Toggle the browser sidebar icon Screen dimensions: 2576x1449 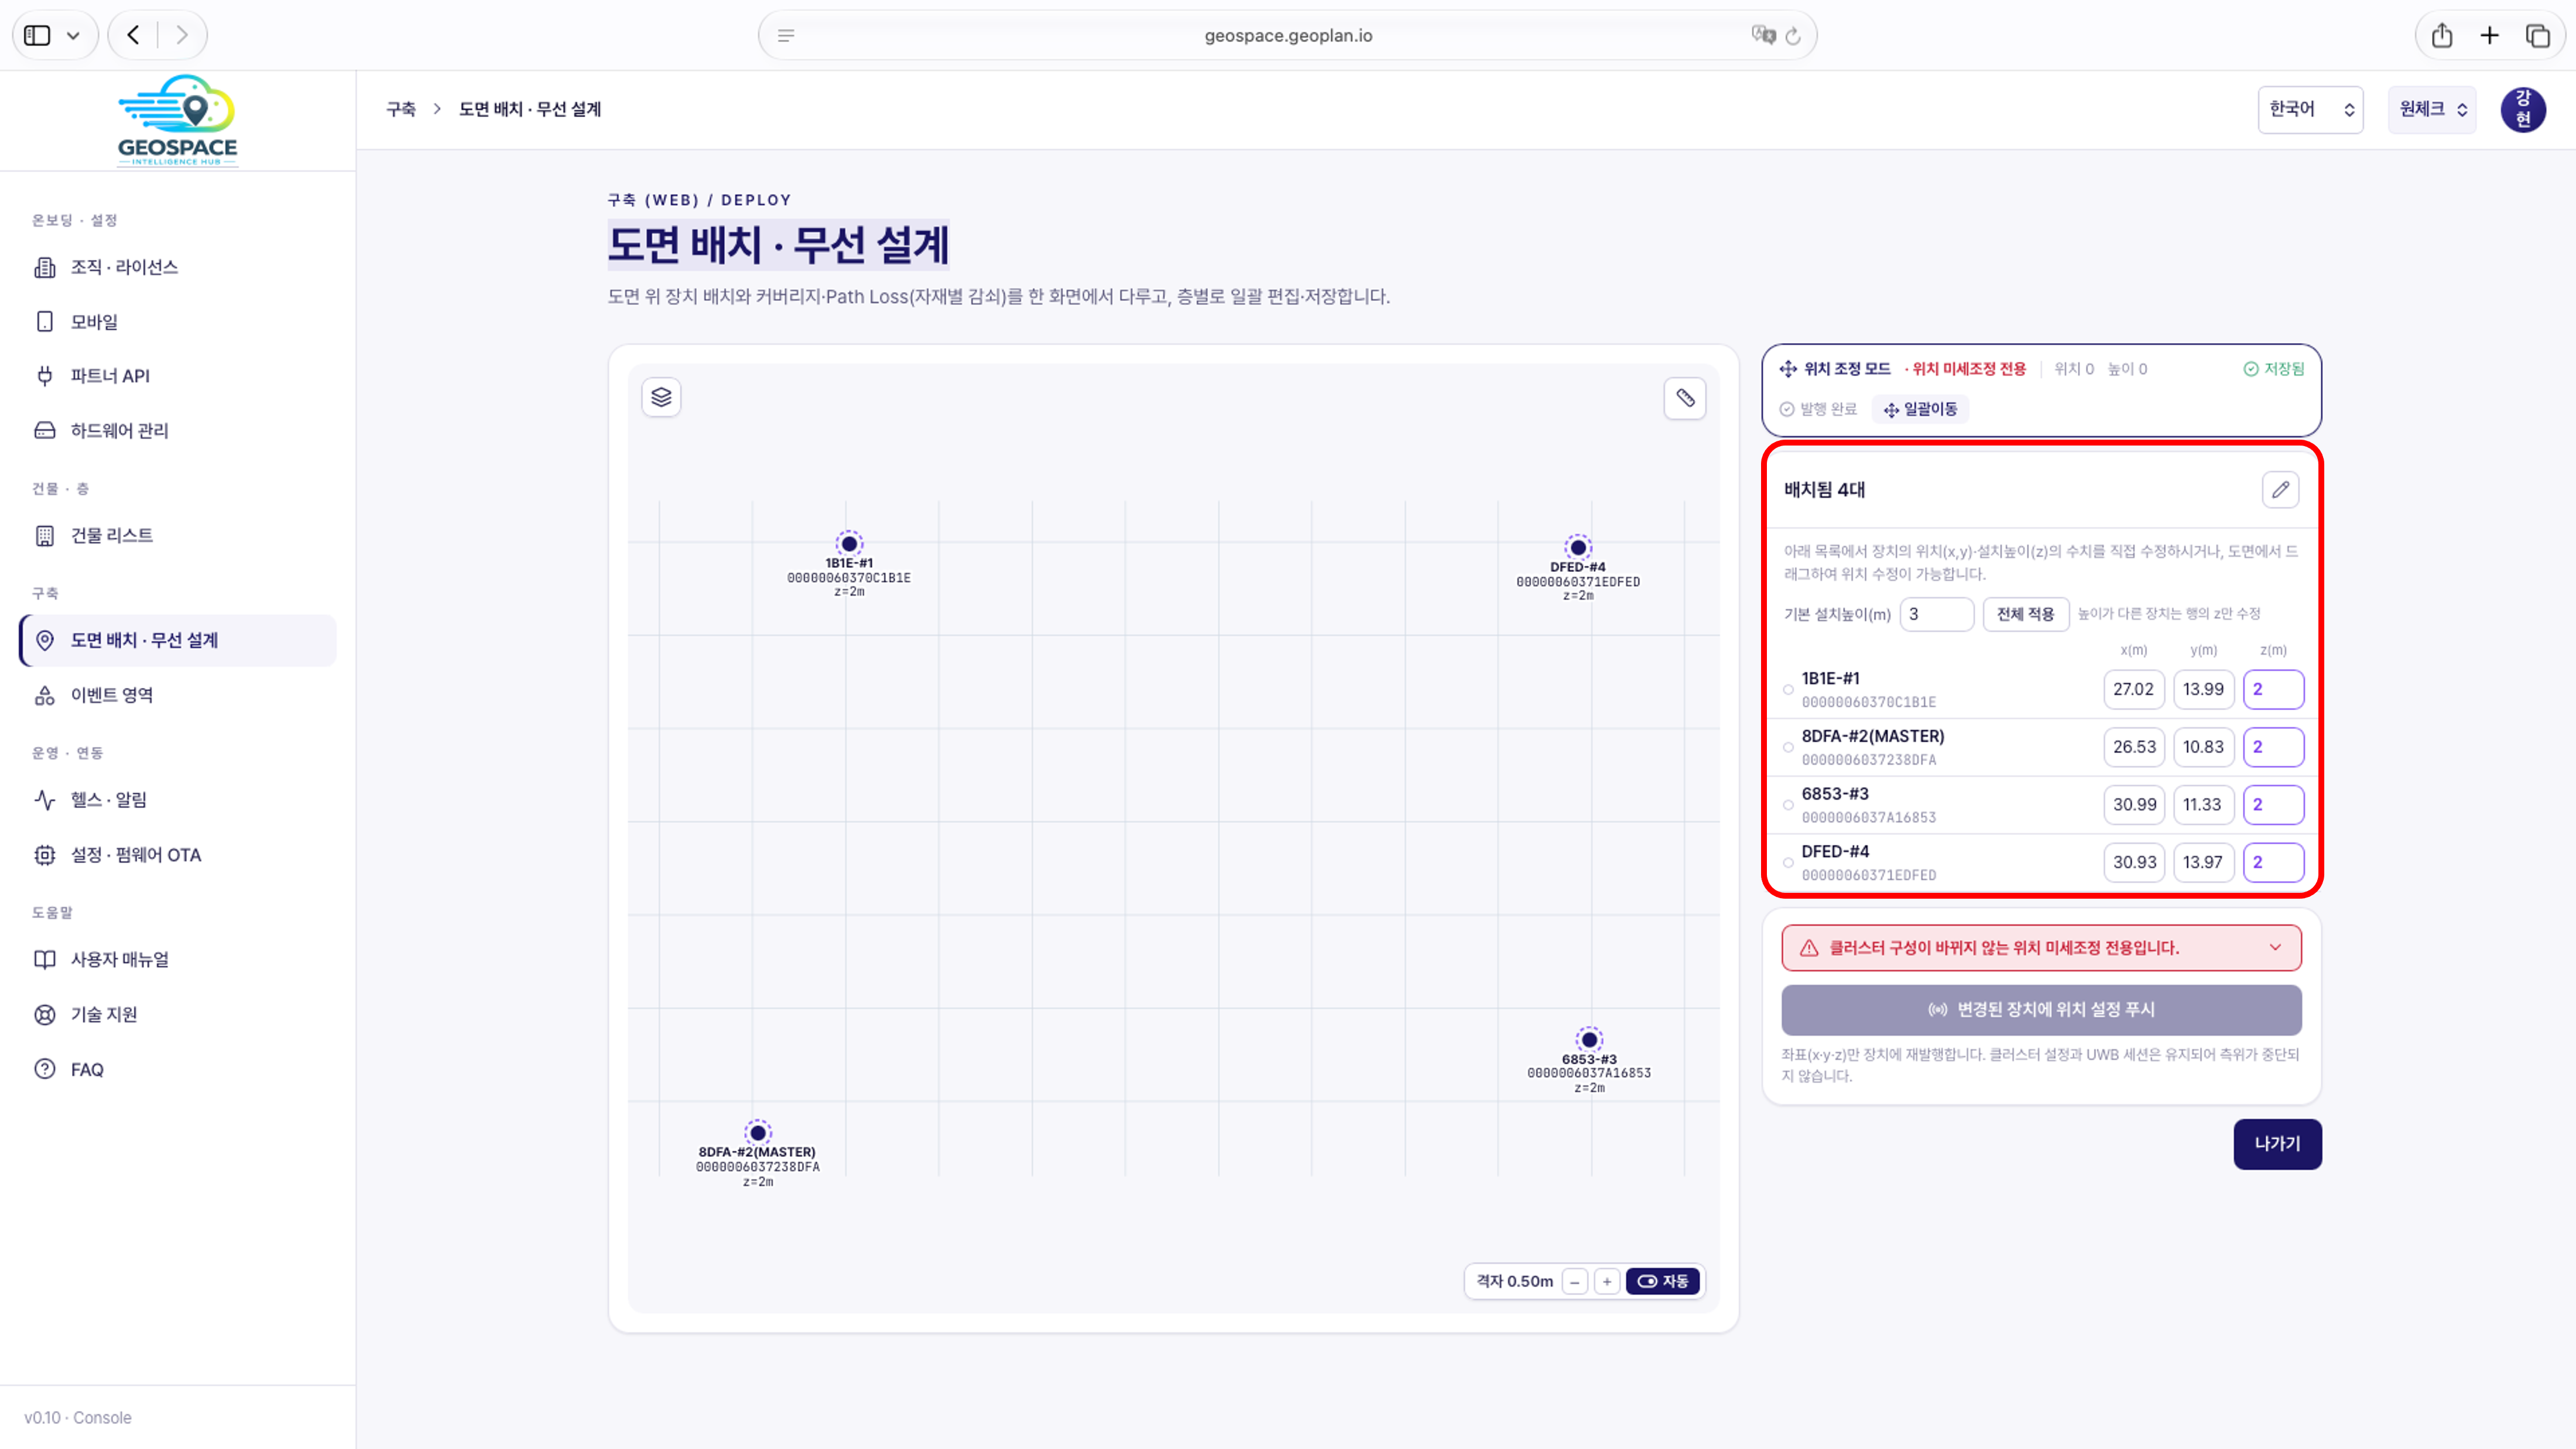coord(37,35)
